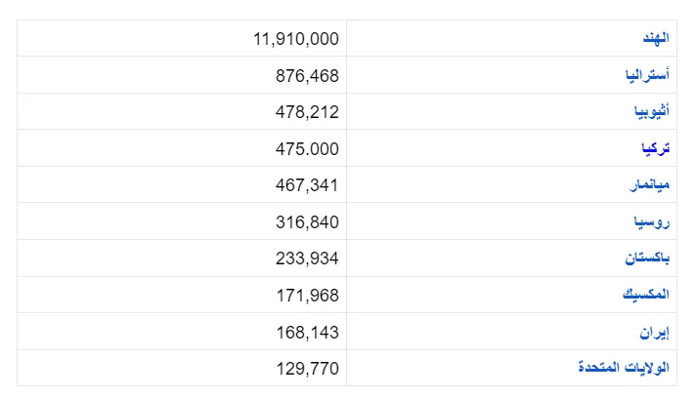Open the ميانمار country link

[650, 184]
